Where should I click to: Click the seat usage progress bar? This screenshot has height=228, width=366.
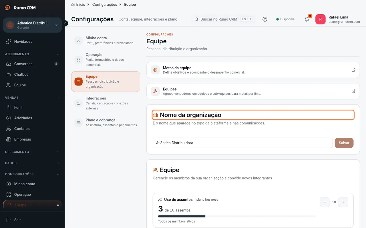click(237, 216)
